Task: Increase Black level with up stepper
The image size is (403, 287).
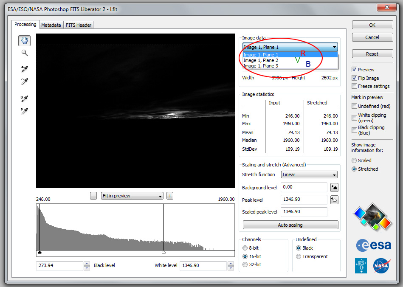Action: click(87, 263)
